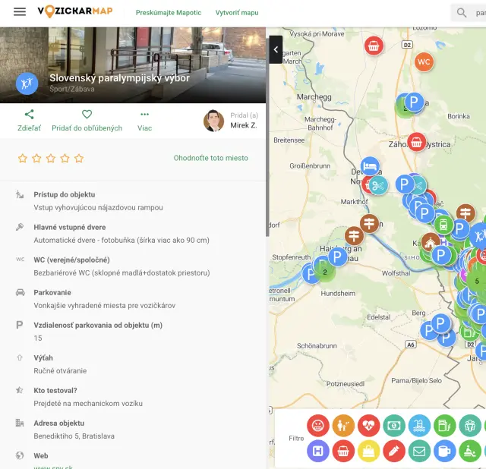Viewport: 486px width, 469px height.
Task: Rate one star with the first star
Action: point(23,159)
